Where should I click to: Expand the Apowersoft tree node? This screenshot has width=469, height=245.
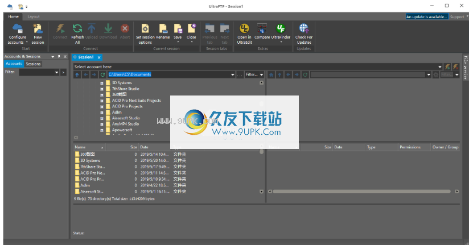pyautogui.click(x=102, y=130)
